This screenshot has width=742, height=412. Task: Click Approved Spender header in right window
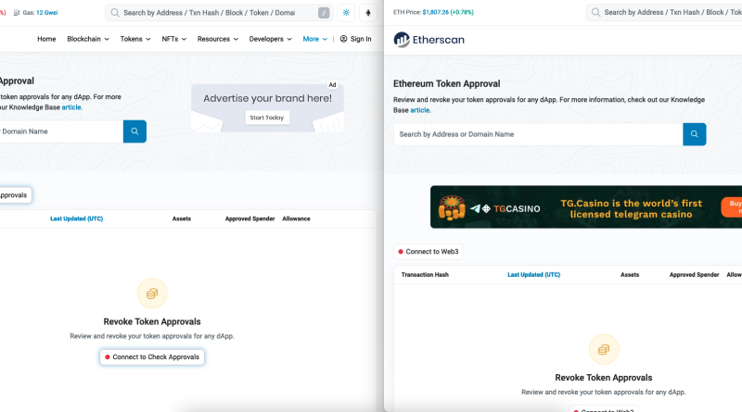[694, 274]
